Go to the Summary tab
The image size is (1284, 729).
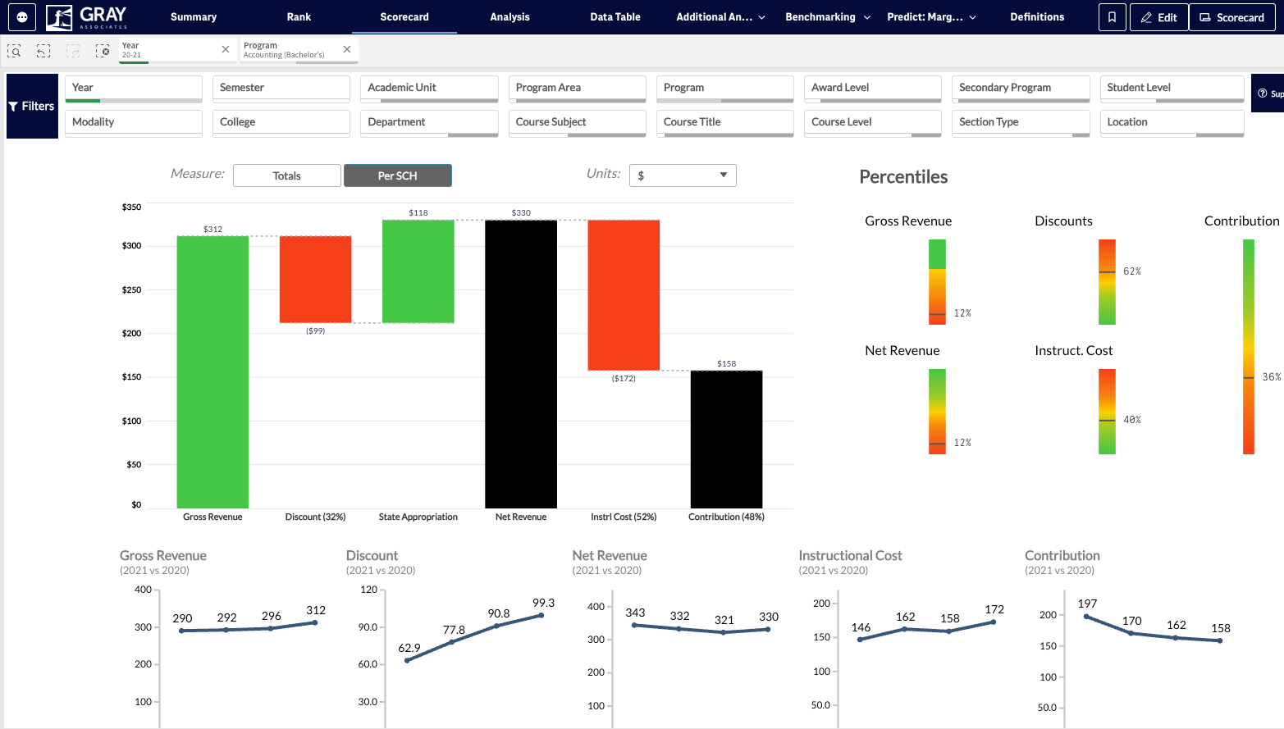[194, 17]
